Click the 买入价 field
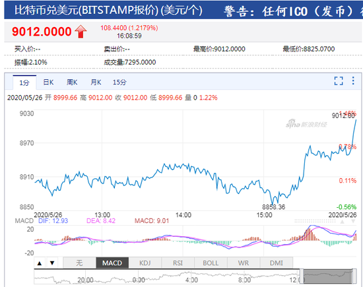 point(27,49)
